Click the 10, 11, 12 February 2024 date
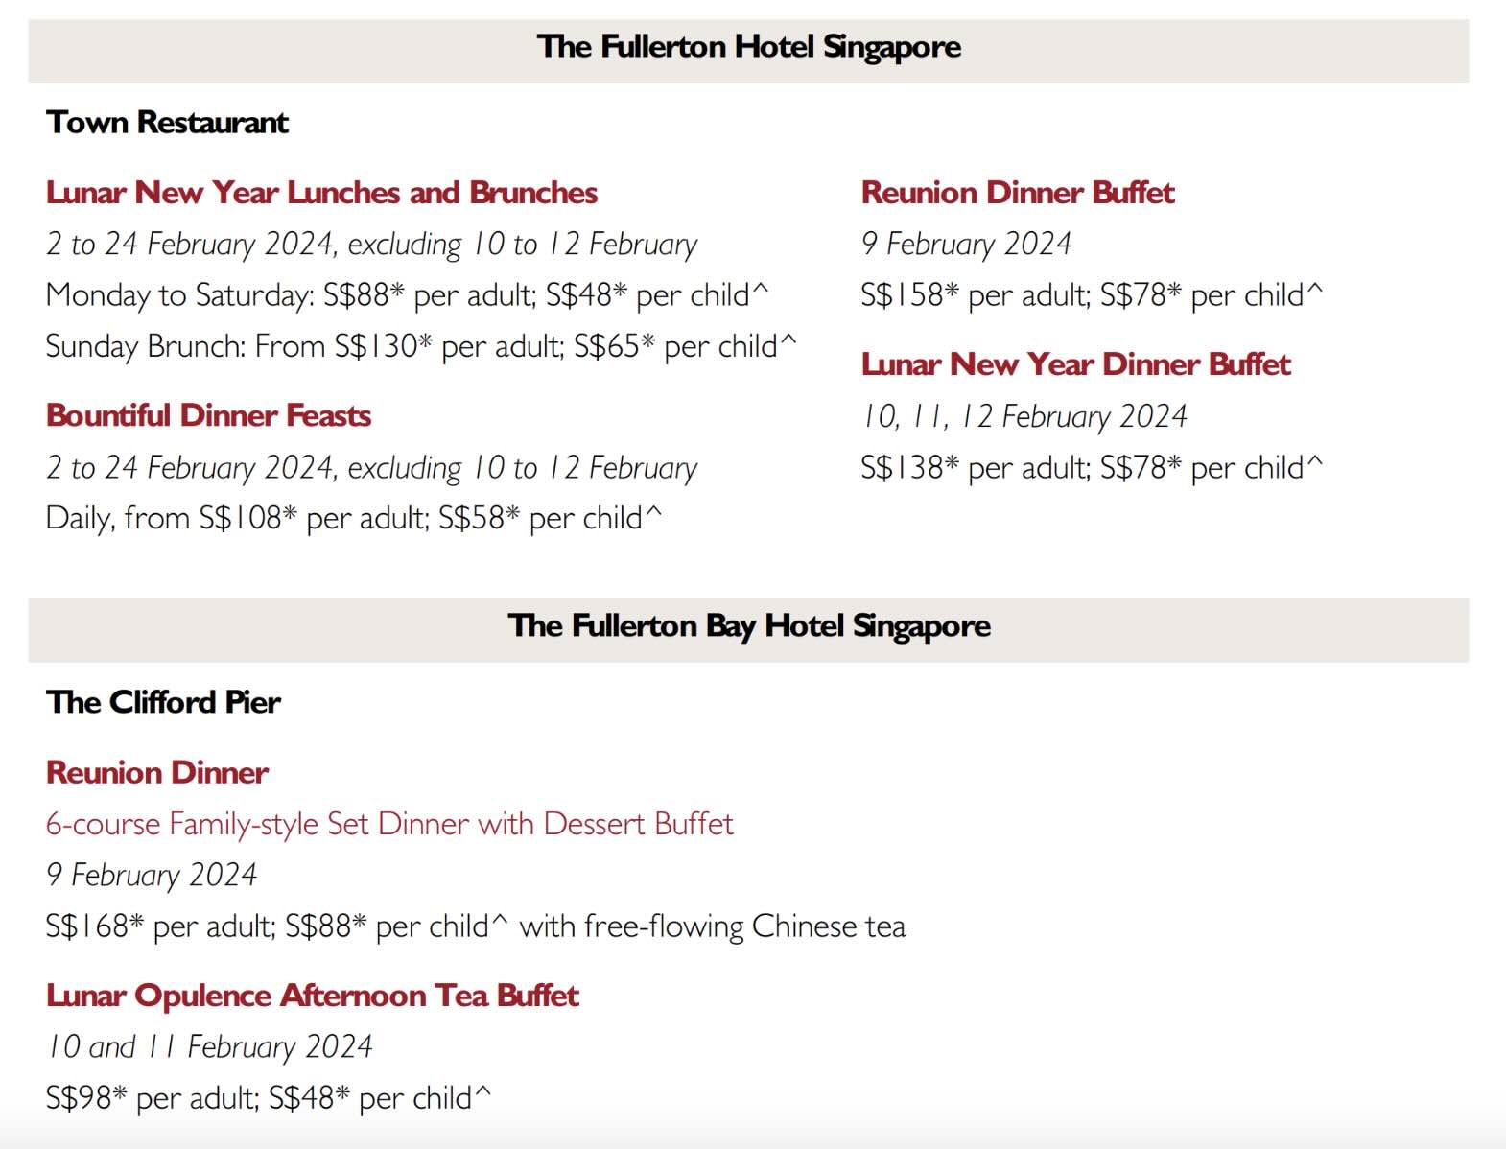This screenshot has height=1149, width=1506. click(1024, 416)
